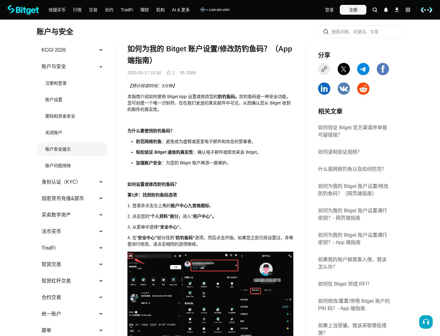Click the 3,000,000 USDT promotion badge
Viewport: 440px width, 336px height.
click(x=215, y=10)
